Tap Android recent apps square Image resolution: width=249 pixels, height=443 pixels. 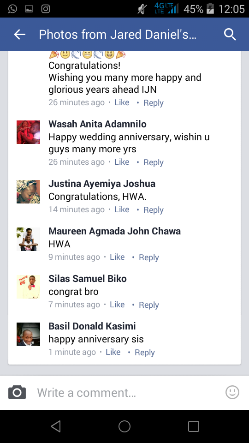pyautogui.click(x=194, y=426)
